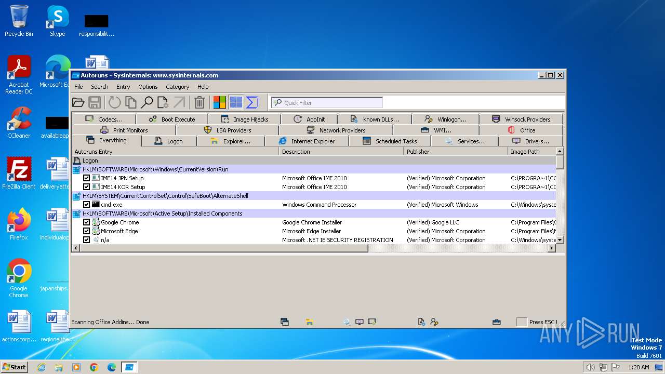The image size is (665, 374).
Task: Click the volume speaker tray icon
Action: [x=590, y=367]
